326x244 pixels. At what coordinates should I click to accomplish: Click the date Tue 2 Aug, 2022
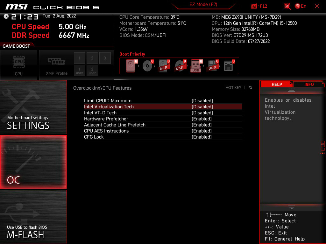click(59, 16)
